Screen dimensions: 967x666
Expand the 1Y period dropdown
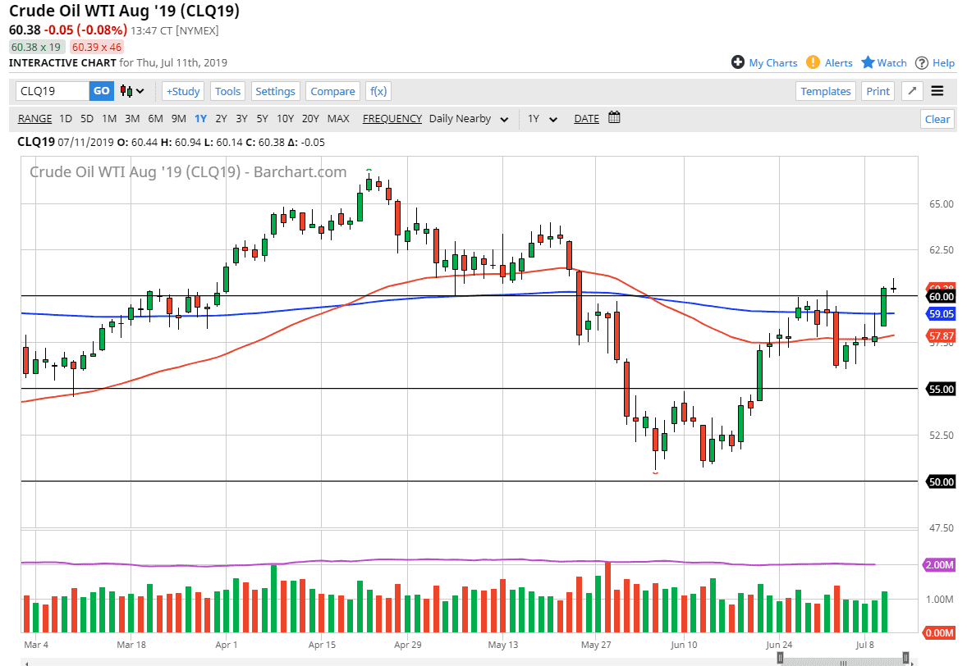coord(541,118)
